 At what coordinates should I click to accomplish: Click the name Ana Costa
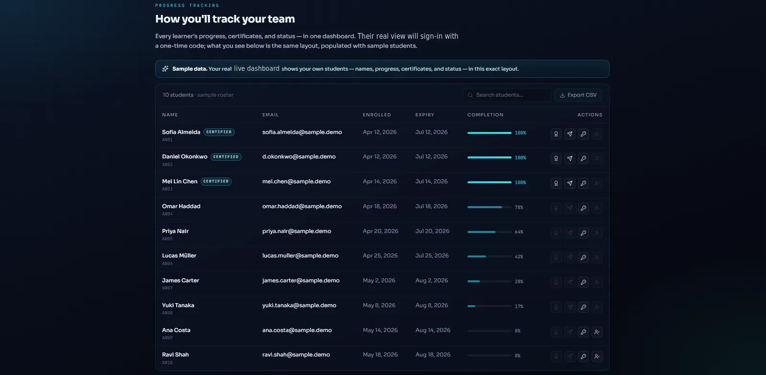click(x=176, y=330)
